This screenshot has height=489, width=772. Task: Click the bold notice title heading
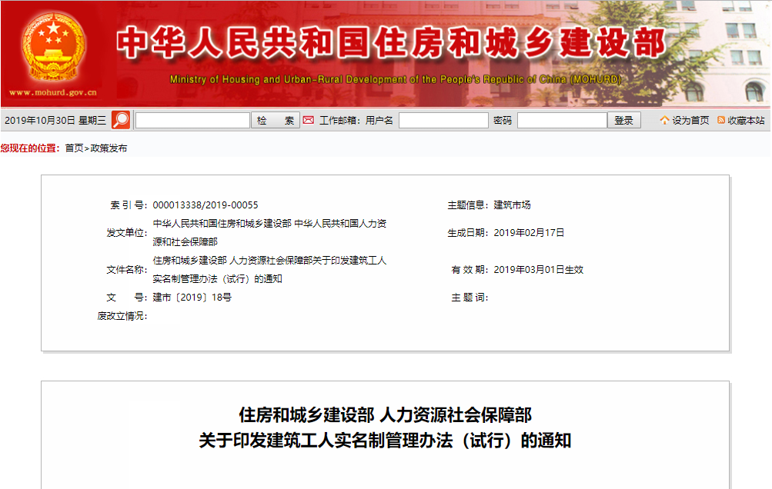pyautogui.click(x=385, y=428)
